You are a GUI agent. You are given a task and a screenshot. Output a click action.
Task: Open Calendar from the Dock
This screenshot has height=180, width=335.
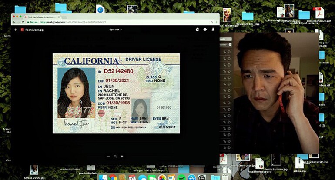[132, 178]
